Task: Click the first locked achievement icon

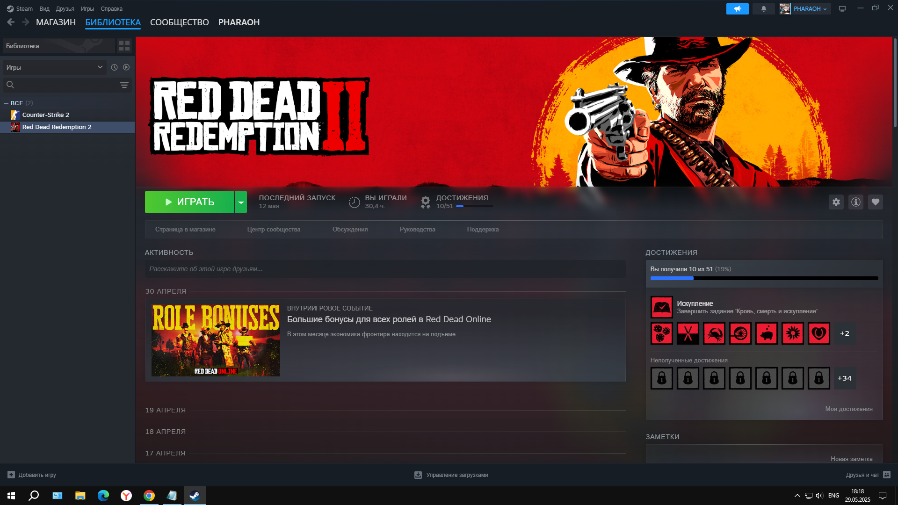Action: tap(662, 378)
